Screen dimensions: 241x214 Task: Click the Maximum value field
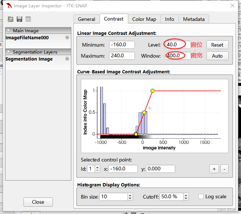(122, 56)
